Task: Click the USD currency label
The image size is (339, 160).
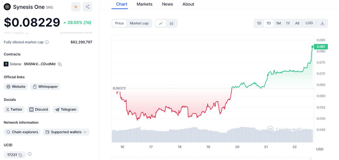Action: 320,149
